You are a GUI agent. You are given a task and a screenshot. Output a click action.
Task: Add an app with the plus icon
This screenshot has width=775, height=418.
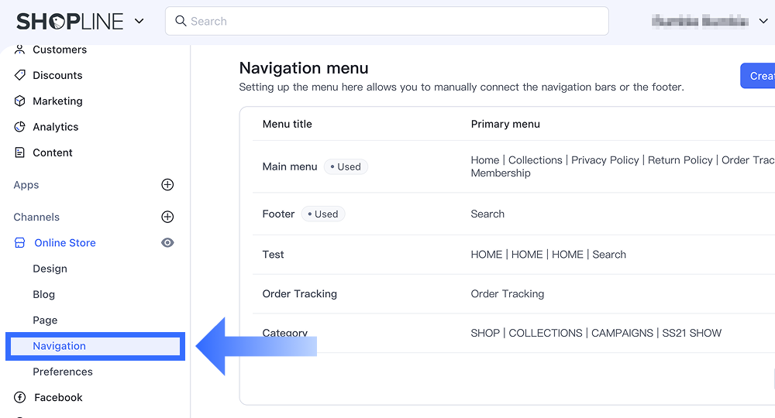(167, 185)
